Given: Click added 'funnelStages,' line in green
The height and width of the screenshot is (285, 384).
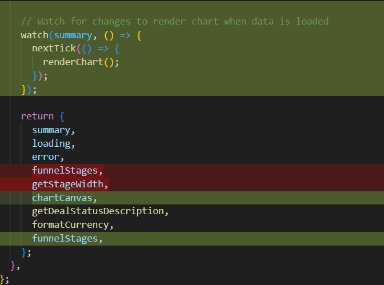Looking at the screenshot, I should pos(67,239).
